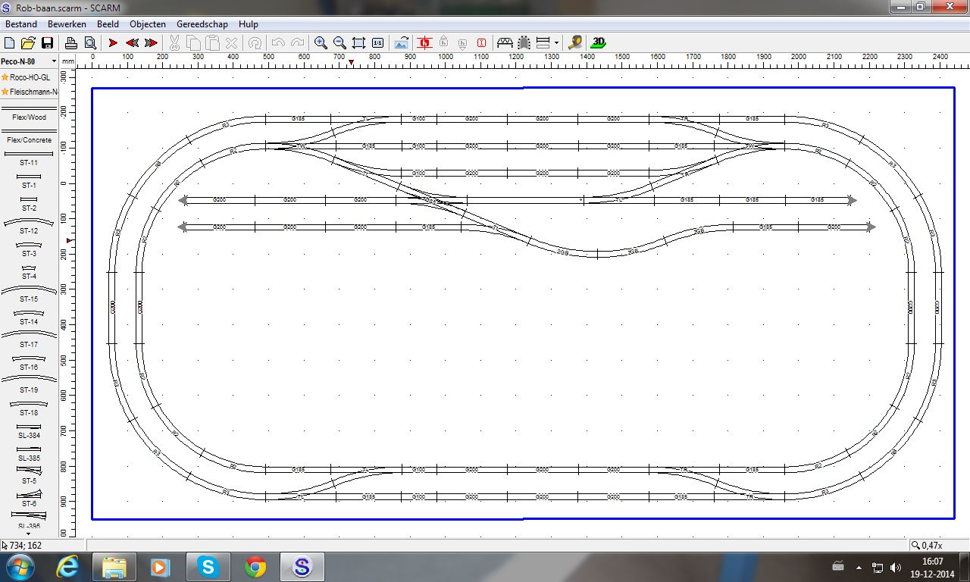Image resolution: width=970 pixels, height=582 pixels.
Task: Click the Zoom in magnifier
Action: tap(321, 43)
